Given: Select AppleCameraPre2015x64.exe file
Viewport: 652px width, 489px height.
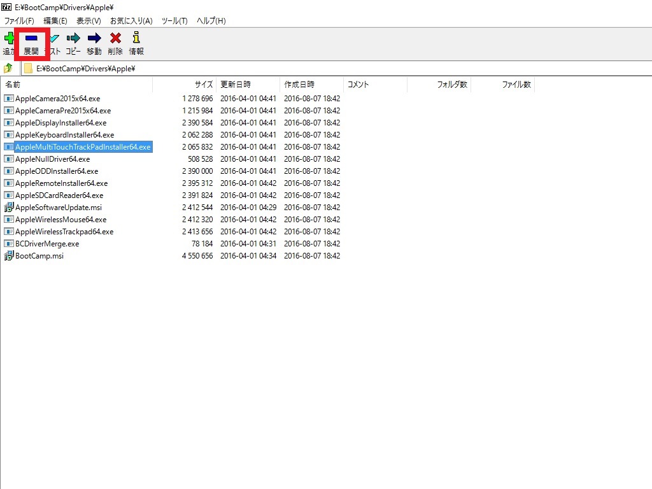Looking at the screenshot, I should [x=63, y=111].
